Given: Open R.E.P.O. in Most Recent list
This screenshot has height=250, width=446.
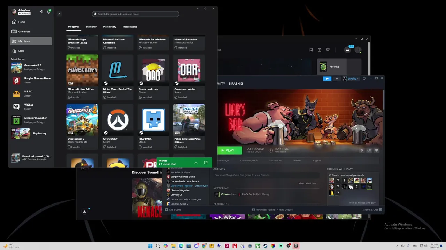Looking at the screenshot, I should (x=31, y=93).
